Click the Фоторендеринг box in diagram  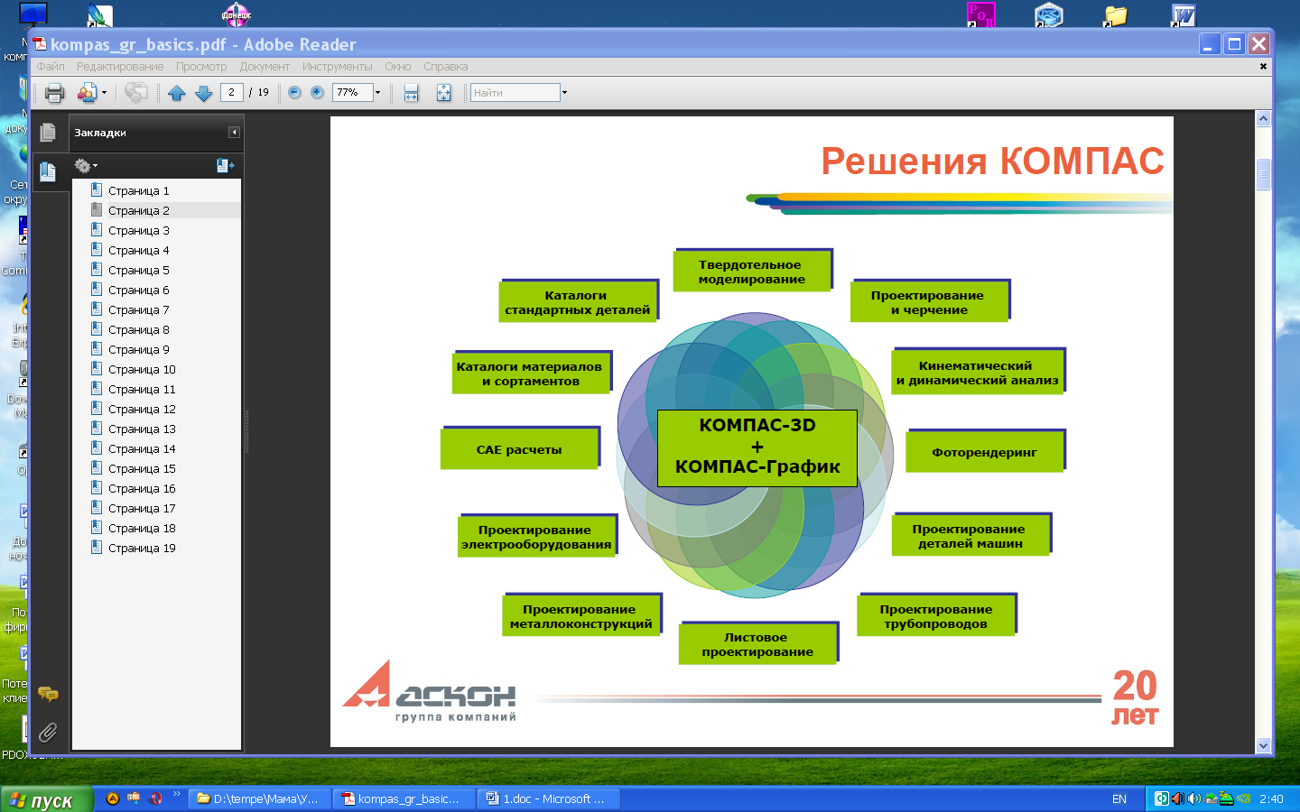[x=985, y=452]
